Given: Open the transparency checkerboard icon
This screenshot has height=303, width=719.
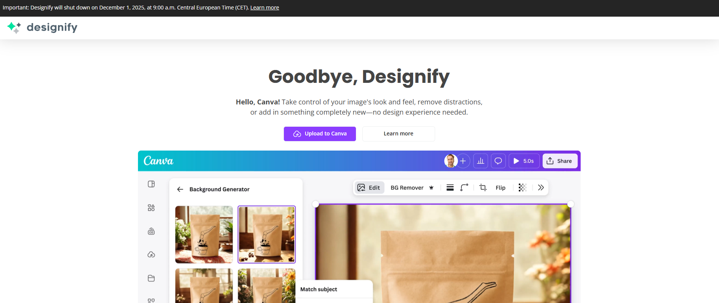Looking at the screenshot, I should click(522, 188).
